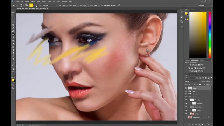Open the layer effects fx menu

[192, 125]
